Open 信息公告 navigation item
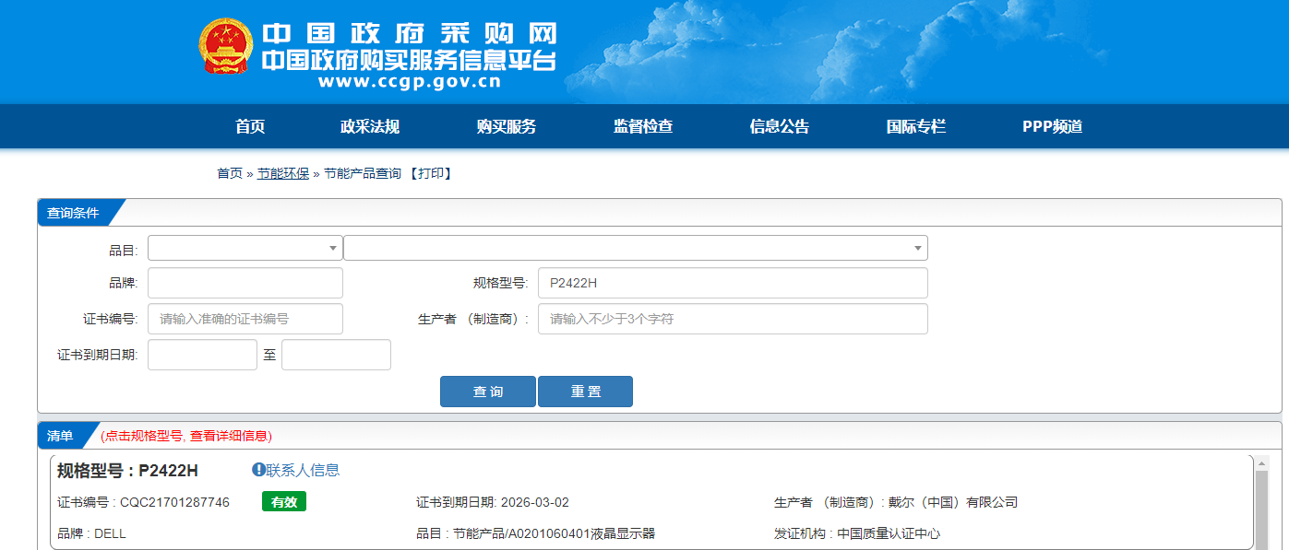Viewport: 1289px width, 550px height. (x=780, y=127)
